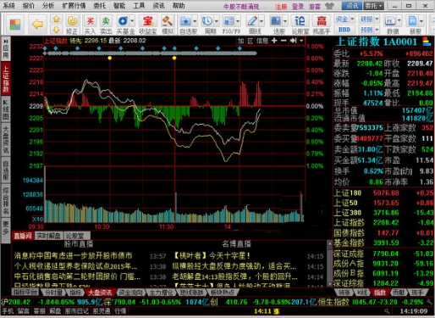435x318 pixels.
Task: Go back with the yellow left arrow
Action: tap(37, 25)
